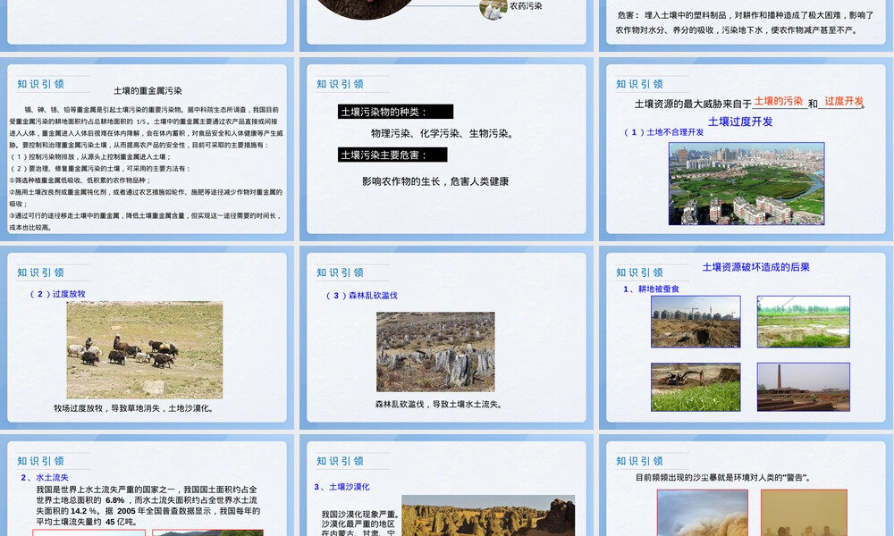Open the 森林乱砍滥伐 slide thumbnail

446,337
